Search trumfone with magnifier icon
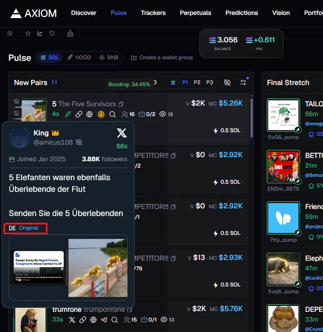 [114, 320]
